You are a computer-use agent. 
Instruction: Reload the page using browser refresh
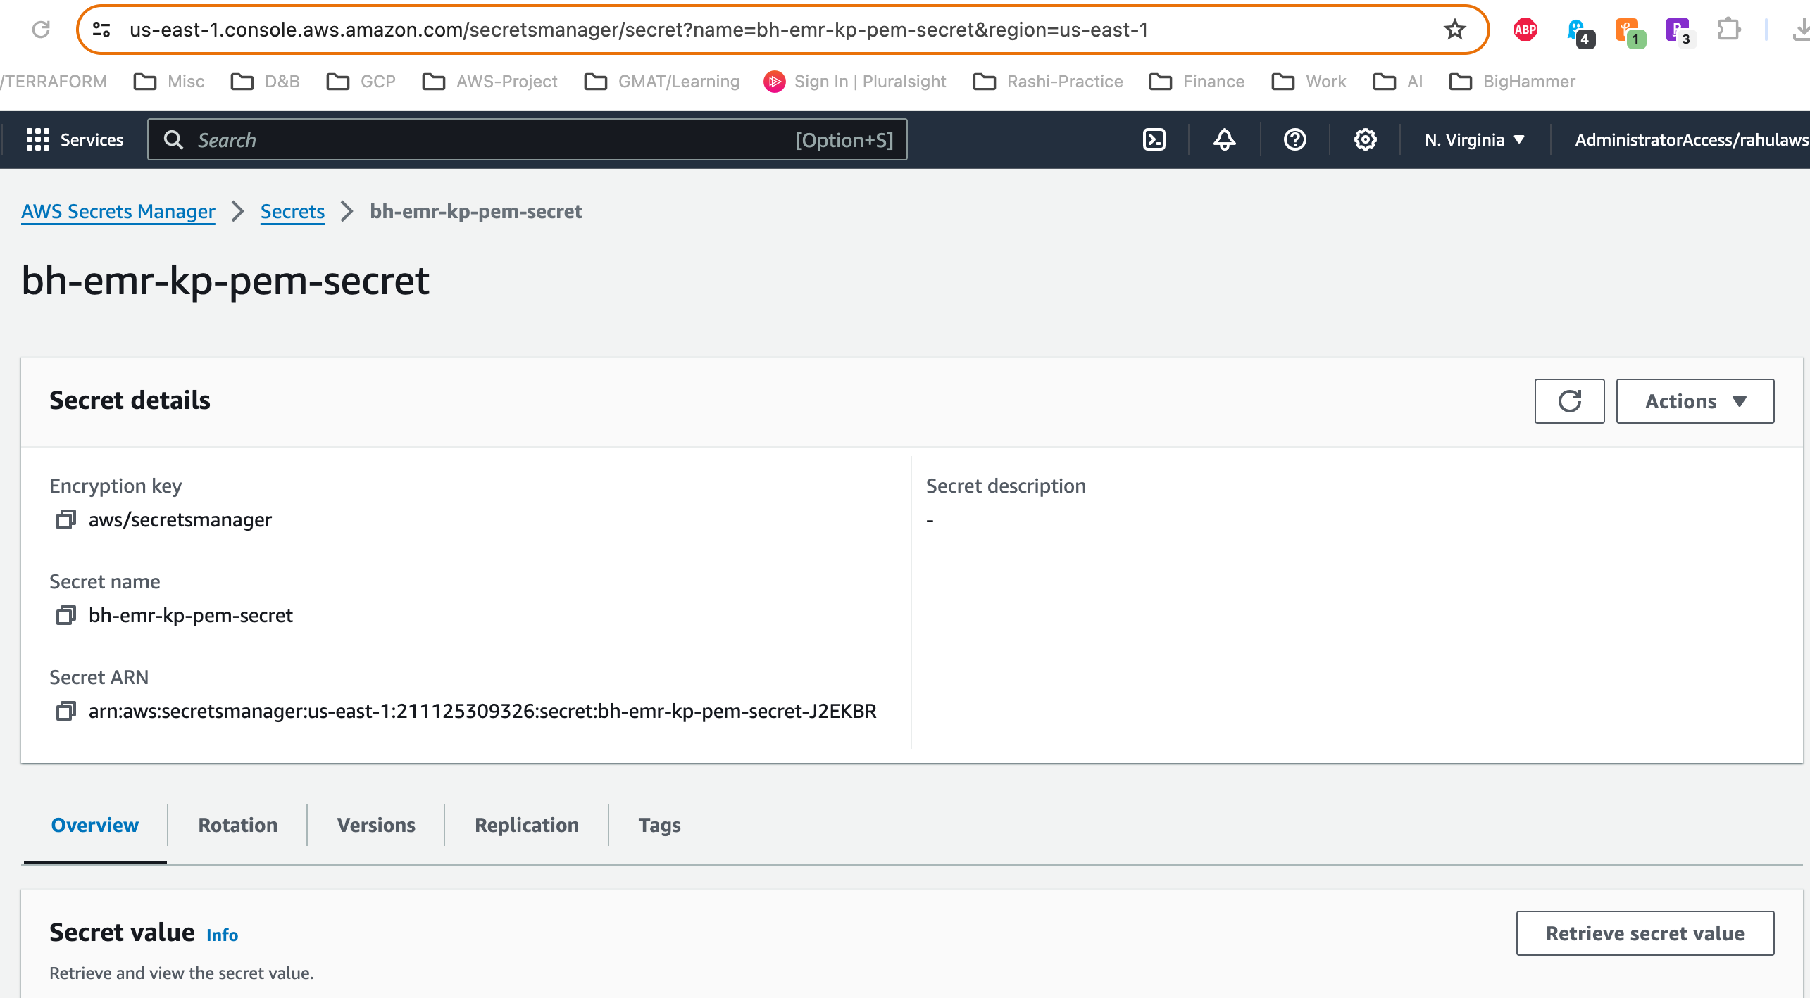tap(40, 30)
